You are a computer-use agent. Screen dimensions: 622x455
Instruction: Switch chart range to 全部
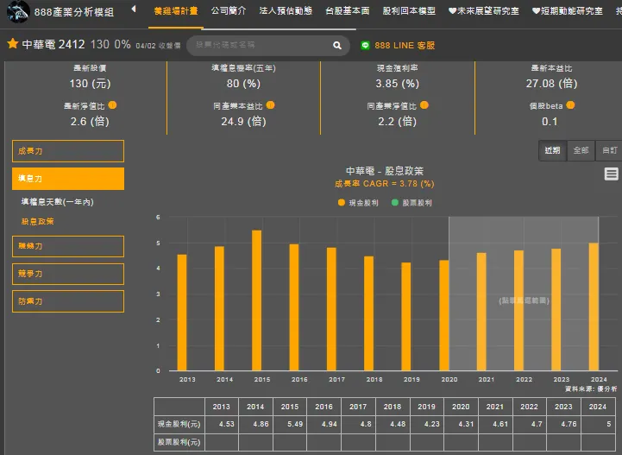pyautogui.click(x=581, y=150)
